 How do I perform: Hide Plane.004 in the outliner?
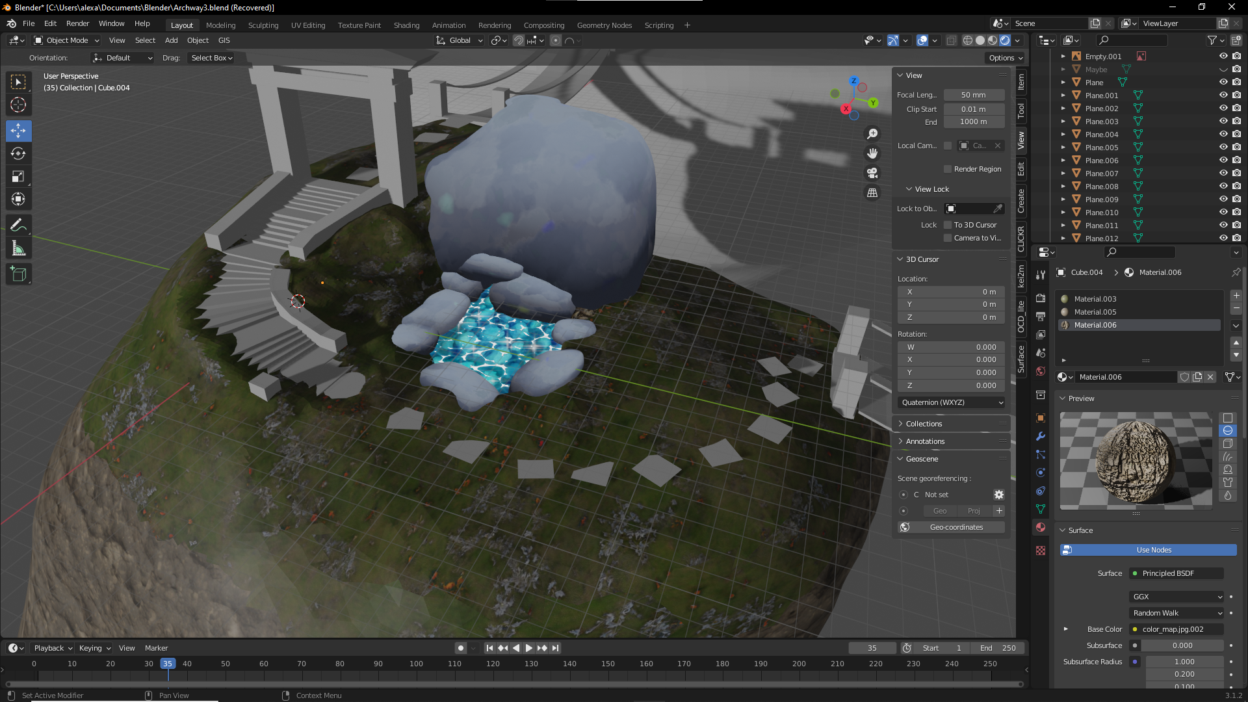1223,135
